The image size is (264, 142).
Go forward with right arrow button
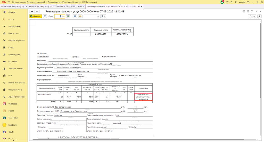pyautogui.click(x=37, y=11)
